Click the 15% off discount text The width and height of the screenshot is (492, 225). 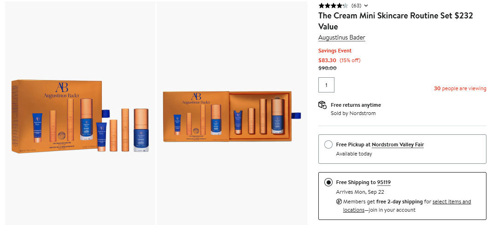click(350, 60)
